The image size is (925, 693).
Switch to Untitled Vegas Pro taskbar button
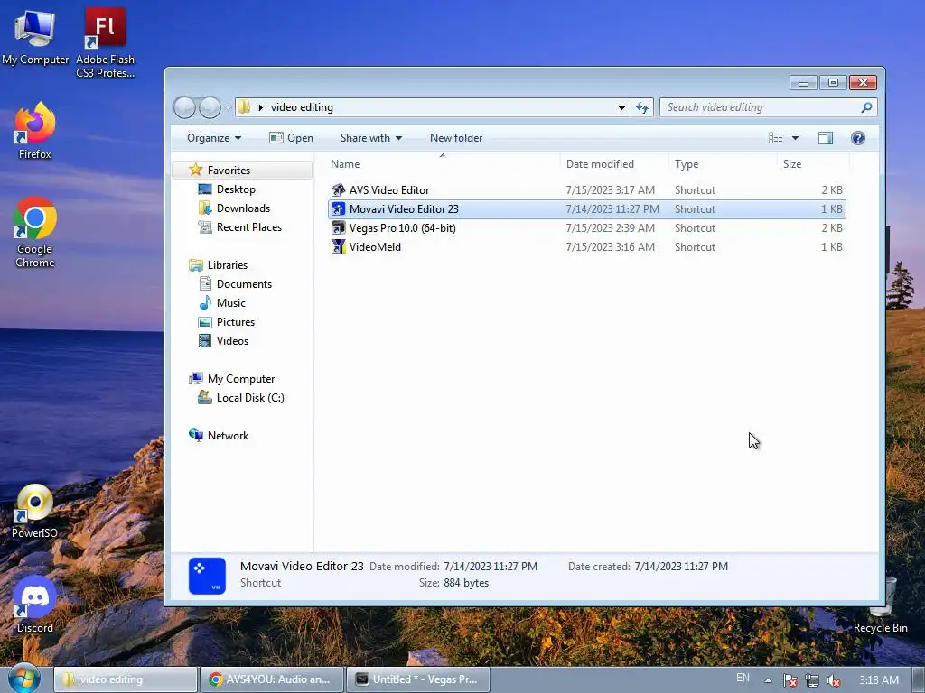[x=417, y=679]
